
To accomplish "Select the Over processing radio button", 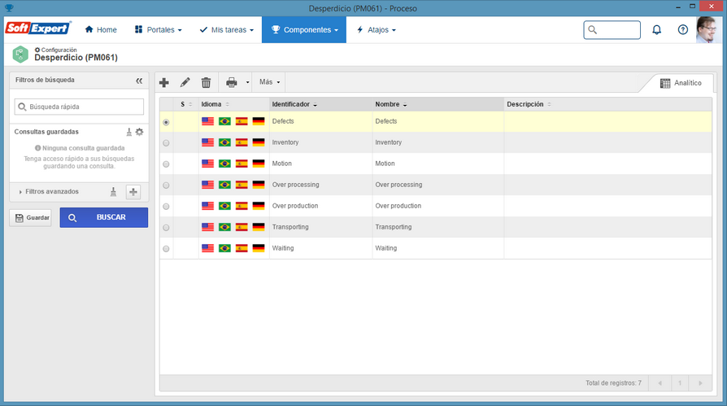I will [x=166, y=186].
